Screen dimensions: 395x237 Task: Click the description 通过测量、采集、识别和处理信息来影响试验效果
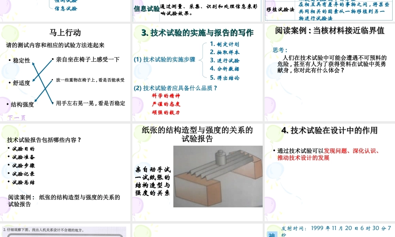209,10
